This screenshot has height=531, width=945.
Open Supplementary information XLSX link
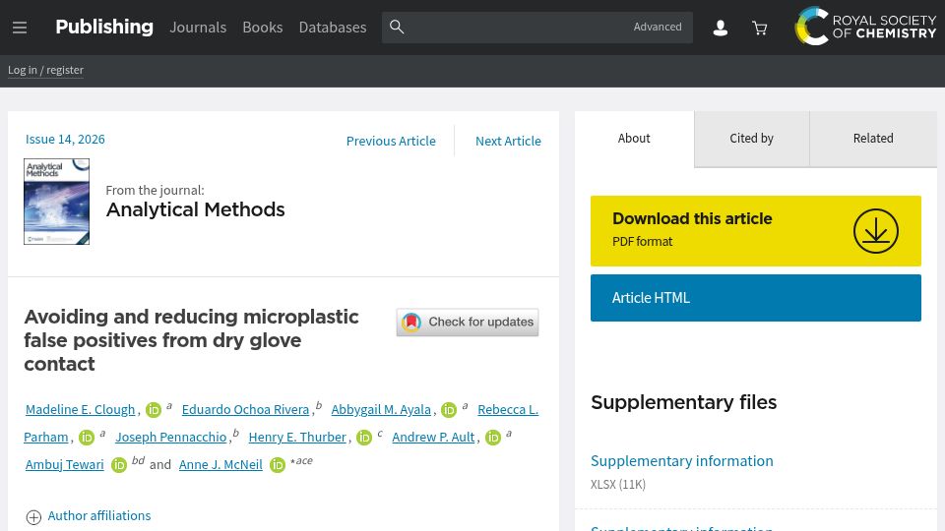coord(681,461)
